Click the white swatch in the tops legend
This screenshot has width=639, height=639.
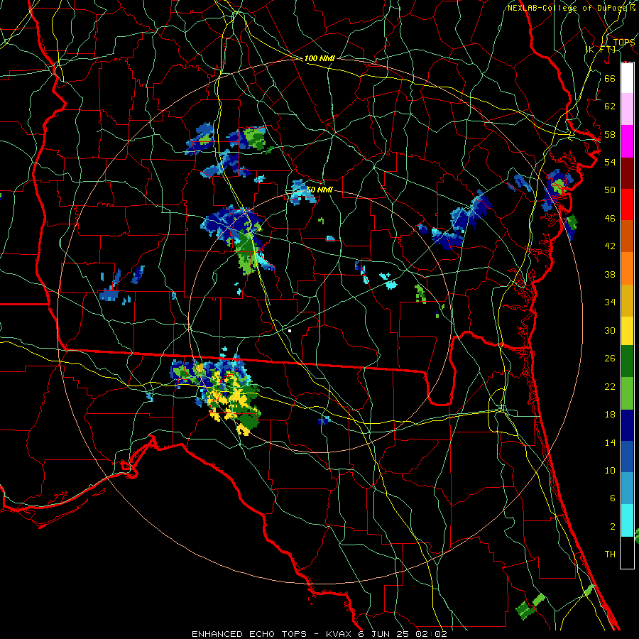[x=627, y=78]
